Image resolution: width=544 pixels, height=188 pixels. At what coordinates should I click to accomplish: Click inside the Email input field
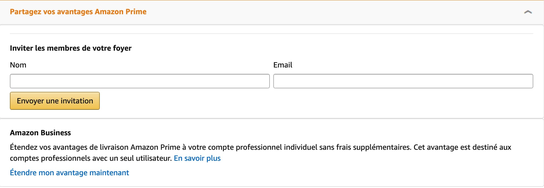point(403,81)
